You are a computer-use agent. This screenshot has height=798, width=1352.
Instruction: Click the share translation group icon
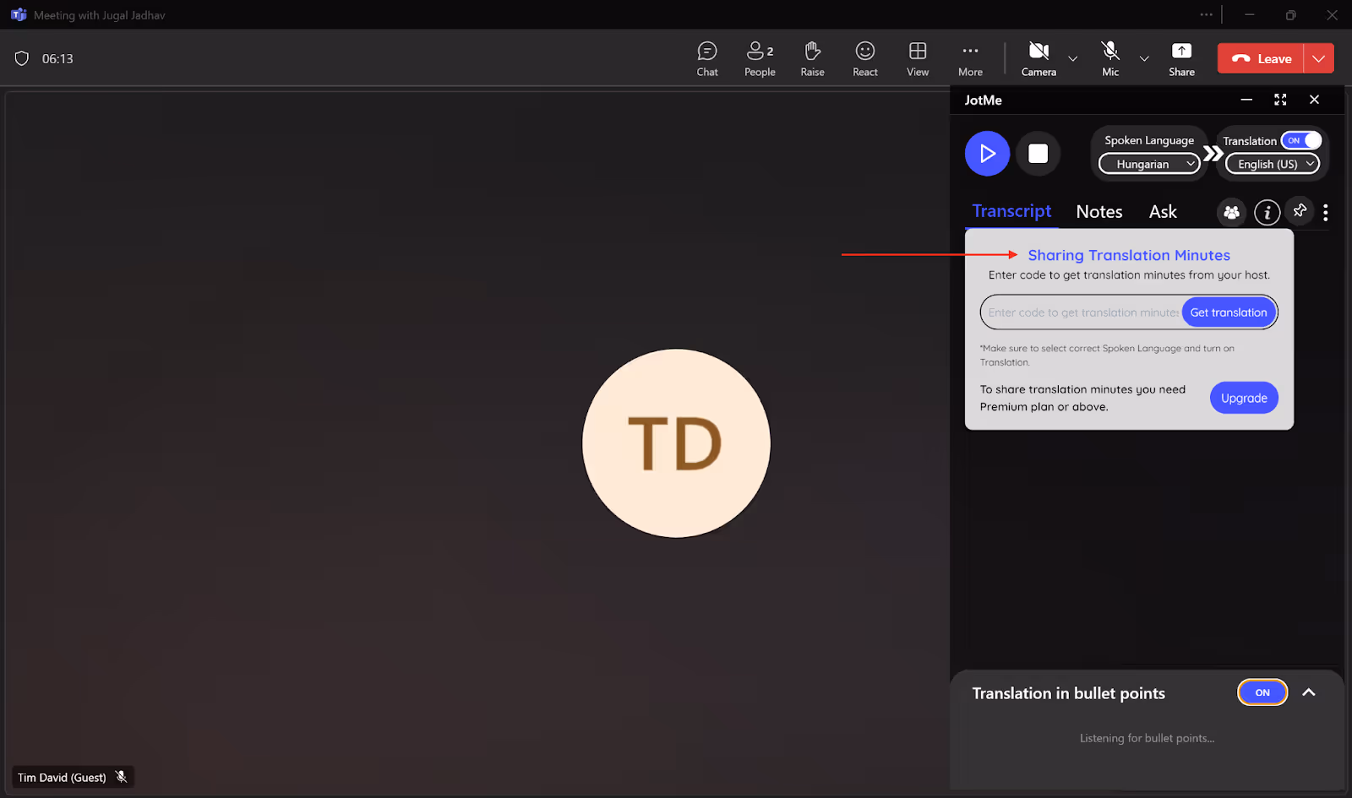(x=1231, y=213)
